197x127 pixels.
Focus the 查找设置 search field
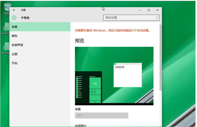[x=131, y=17]
